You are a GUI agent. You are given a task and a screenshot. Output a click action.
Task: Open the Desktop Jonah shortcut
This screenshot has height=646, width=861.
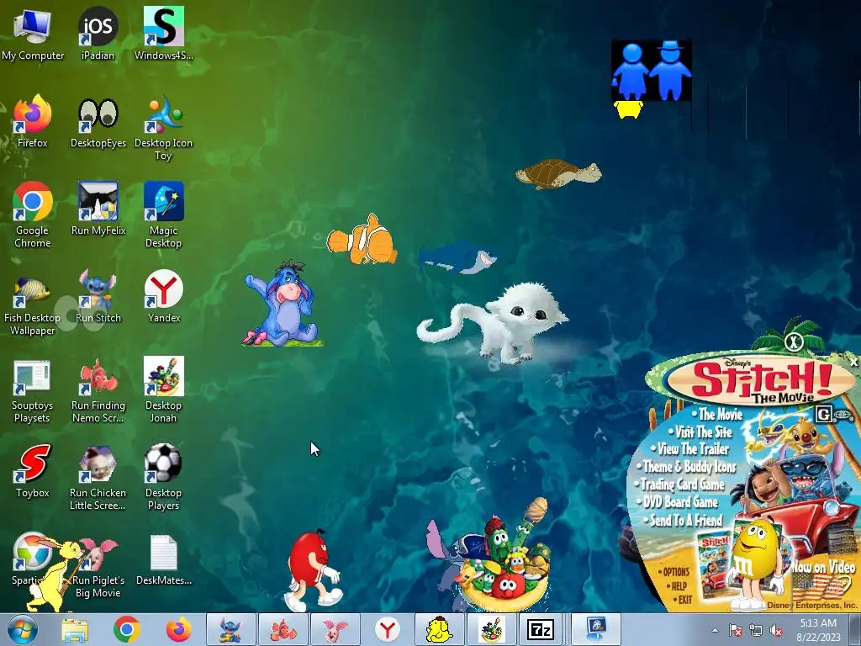click(164, 390)
